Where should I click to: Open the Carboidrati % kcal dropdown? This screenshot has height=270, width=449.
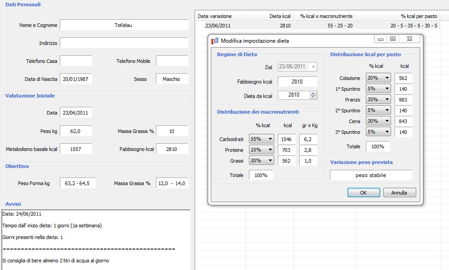coord(261,139)
